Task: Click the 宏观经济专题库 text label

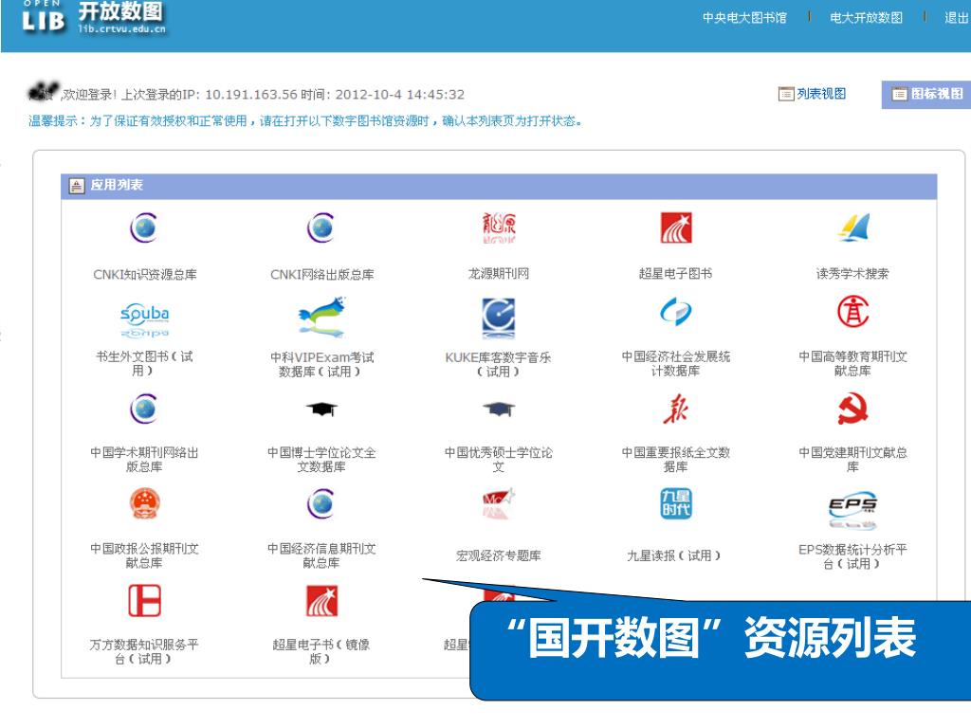Action: [x=499, y=555]
